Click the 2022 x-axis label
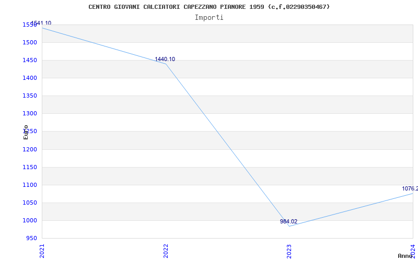The width and height of the screenshot is (418, 261). click(x=166, y=251)
